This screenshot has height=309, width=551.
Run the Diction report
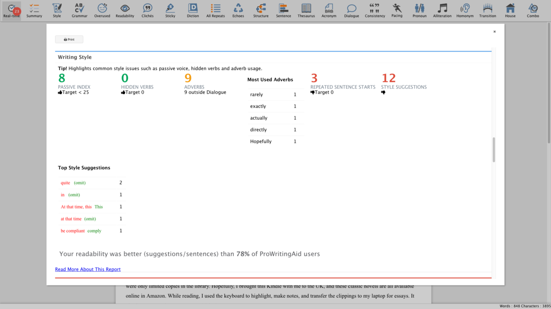click(193, 10)
